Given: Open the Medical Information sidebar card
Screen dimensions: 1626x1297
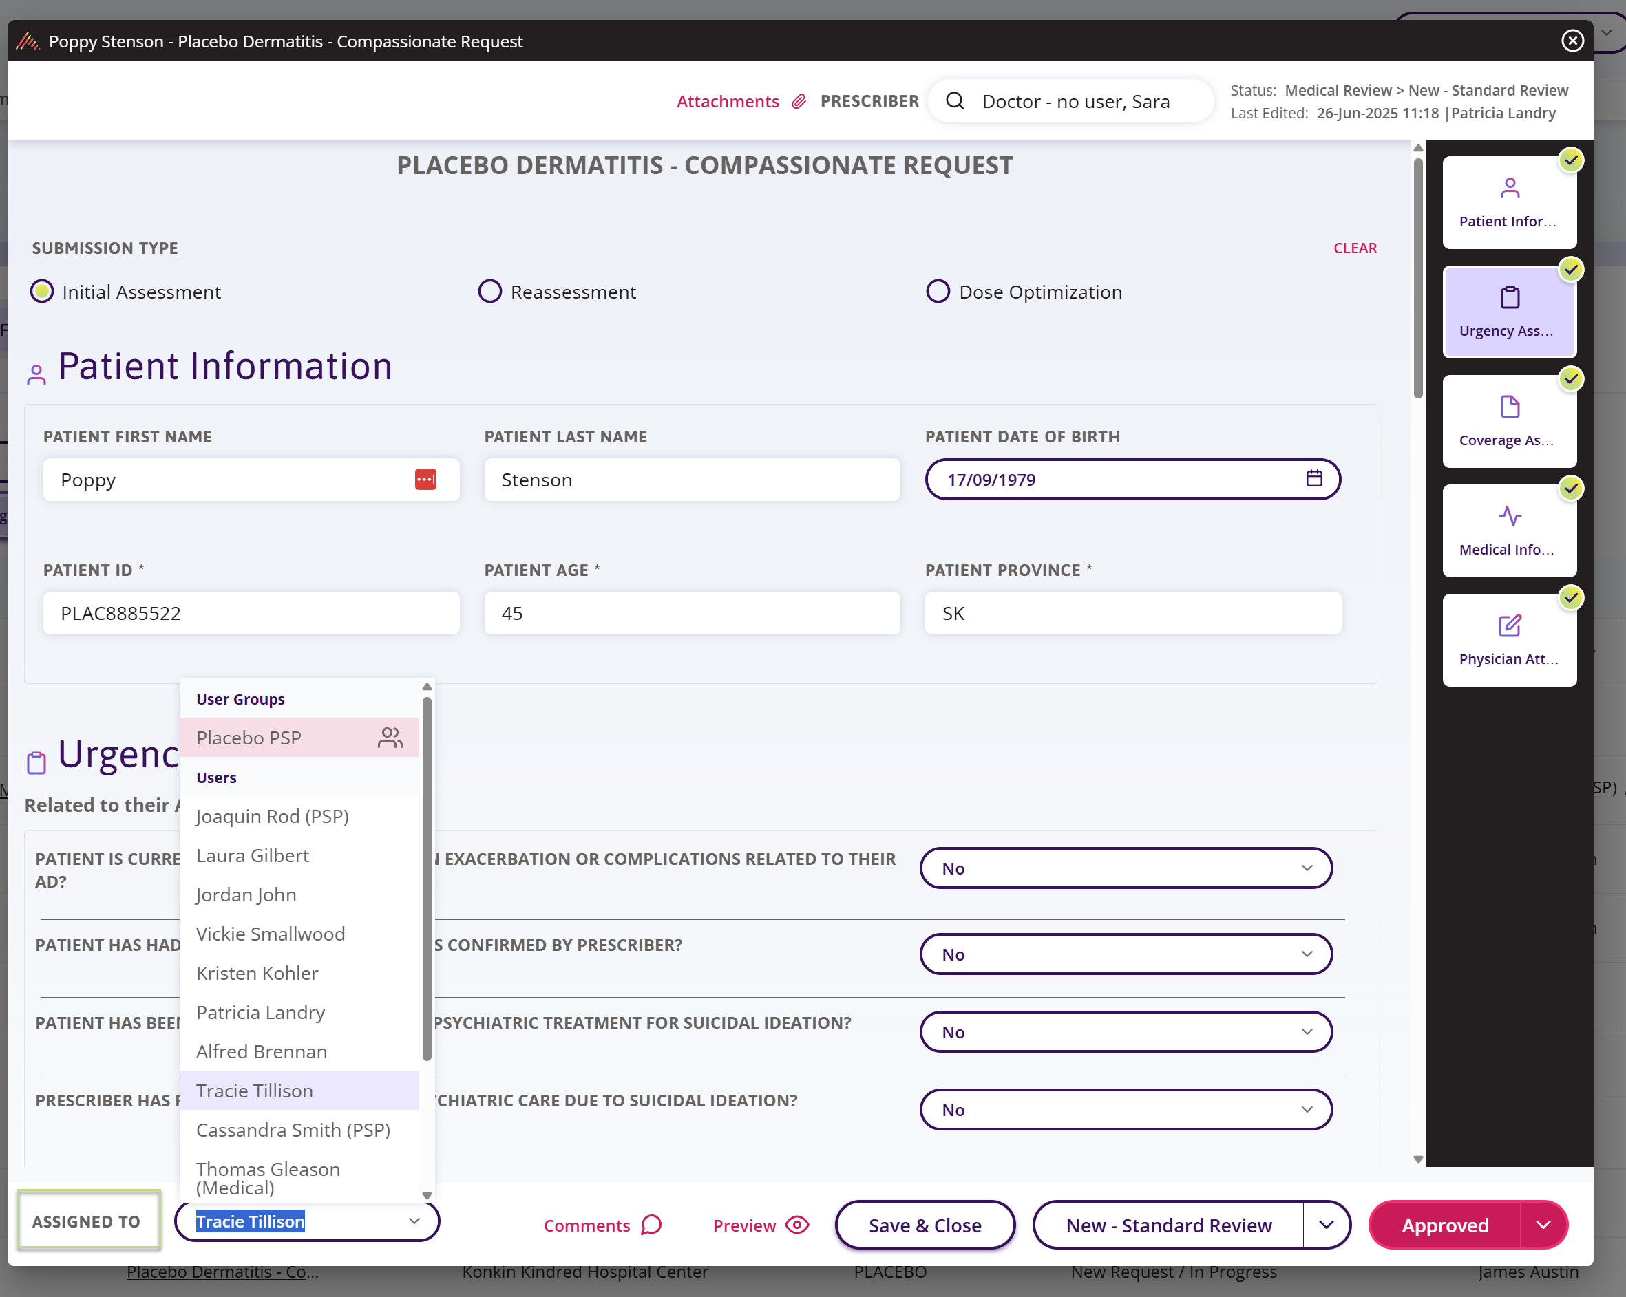Looking at the screenshot, I should (1509, 530).
